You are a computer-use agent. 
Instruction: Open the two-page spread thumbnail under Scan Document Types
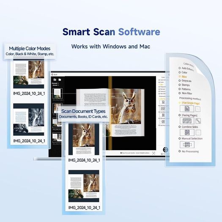tap(84, 186)
